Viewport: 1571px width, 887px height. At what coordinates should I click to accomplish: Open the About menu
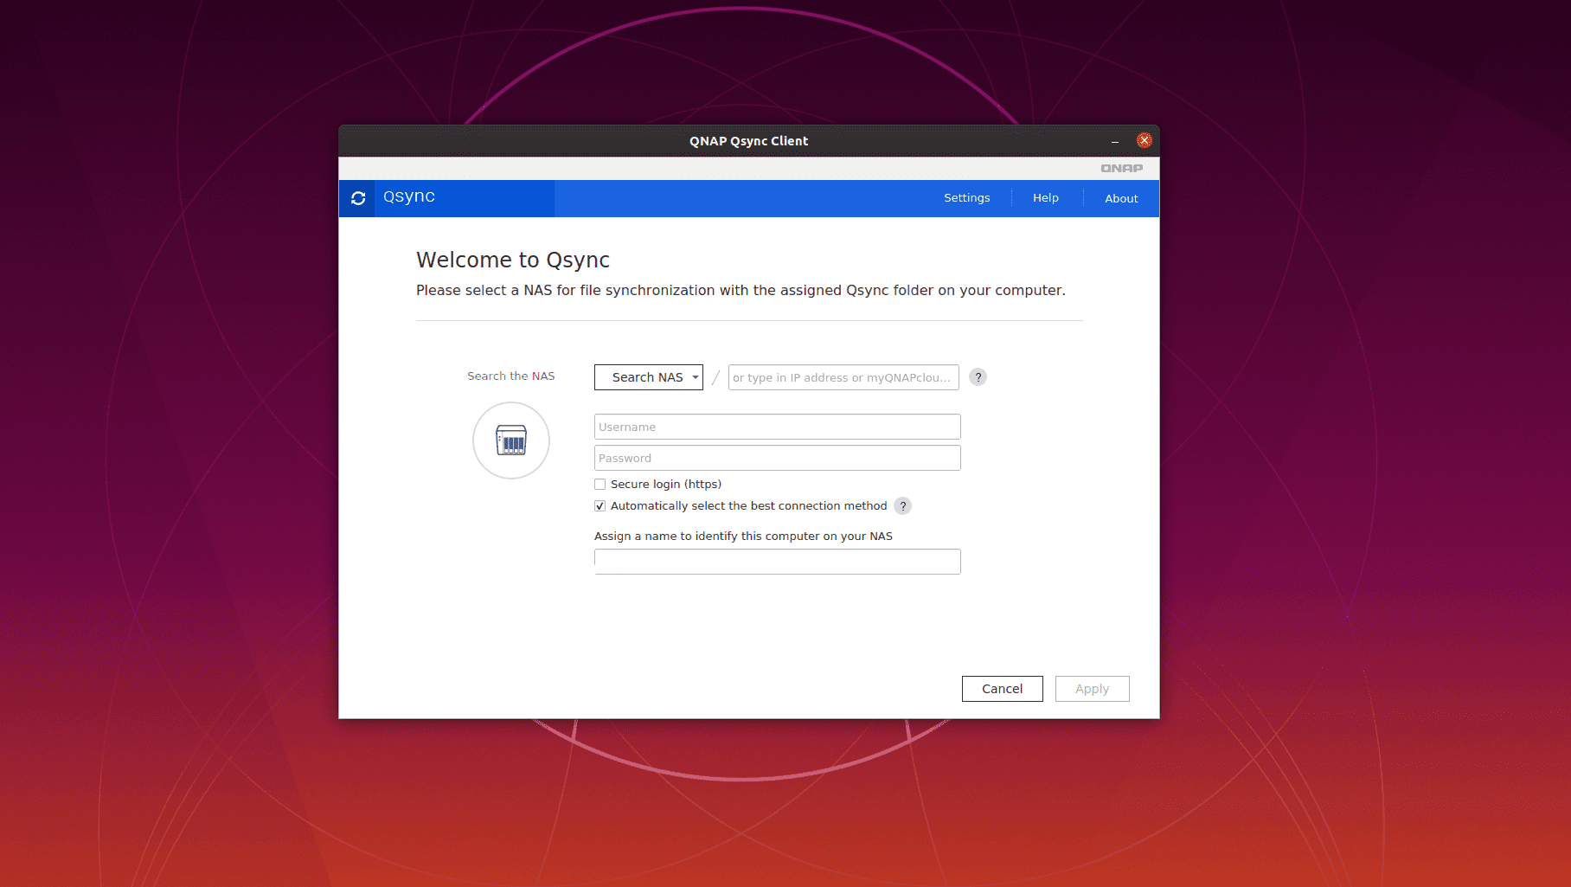click(1121, 198)
